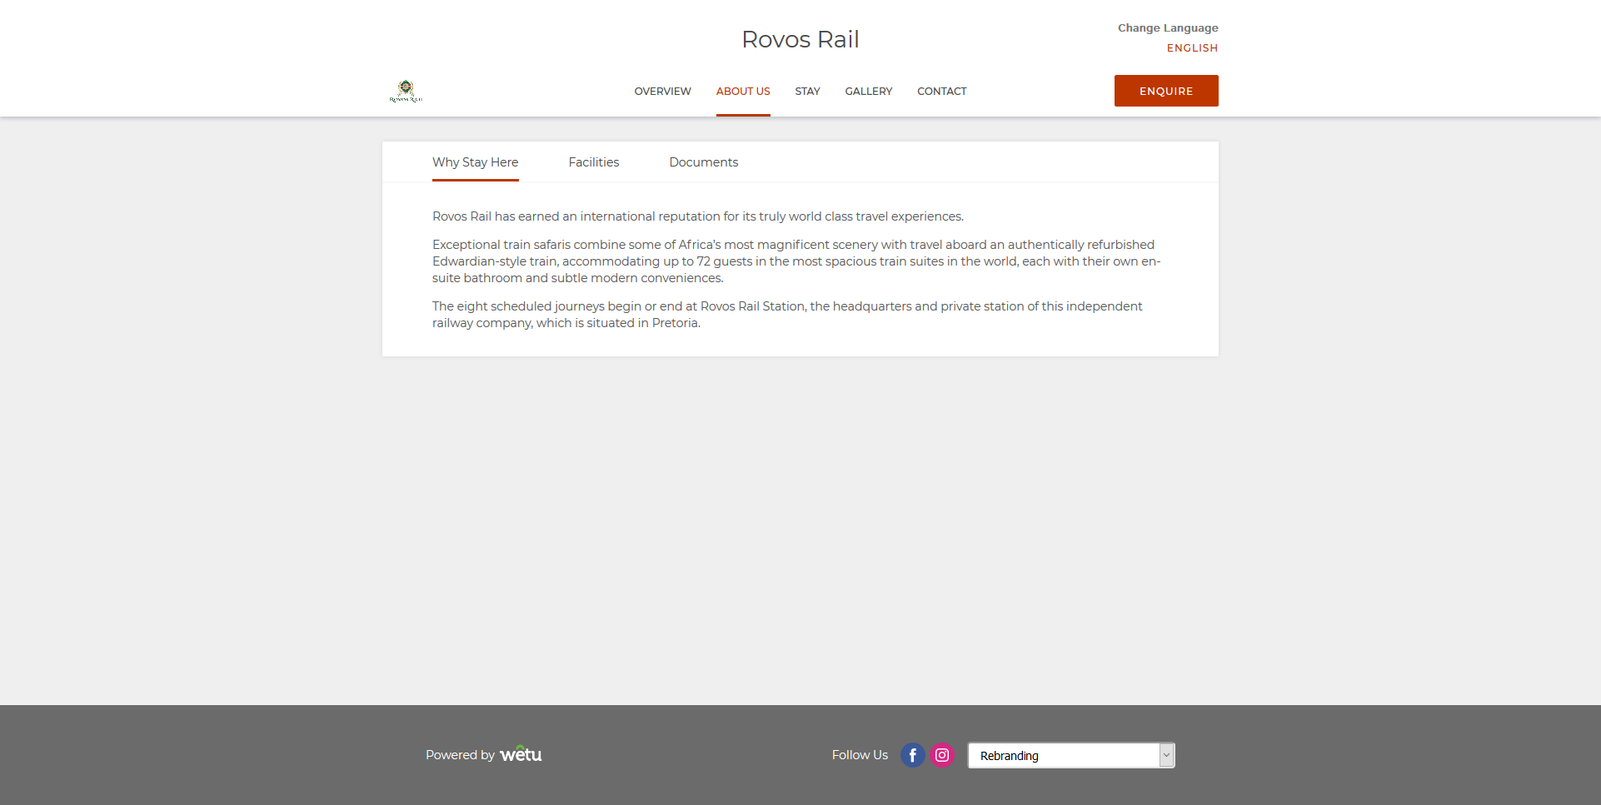Screen dimensions: 1601x805
Task: Select the About Us nav item
Action: coord(743,92)
